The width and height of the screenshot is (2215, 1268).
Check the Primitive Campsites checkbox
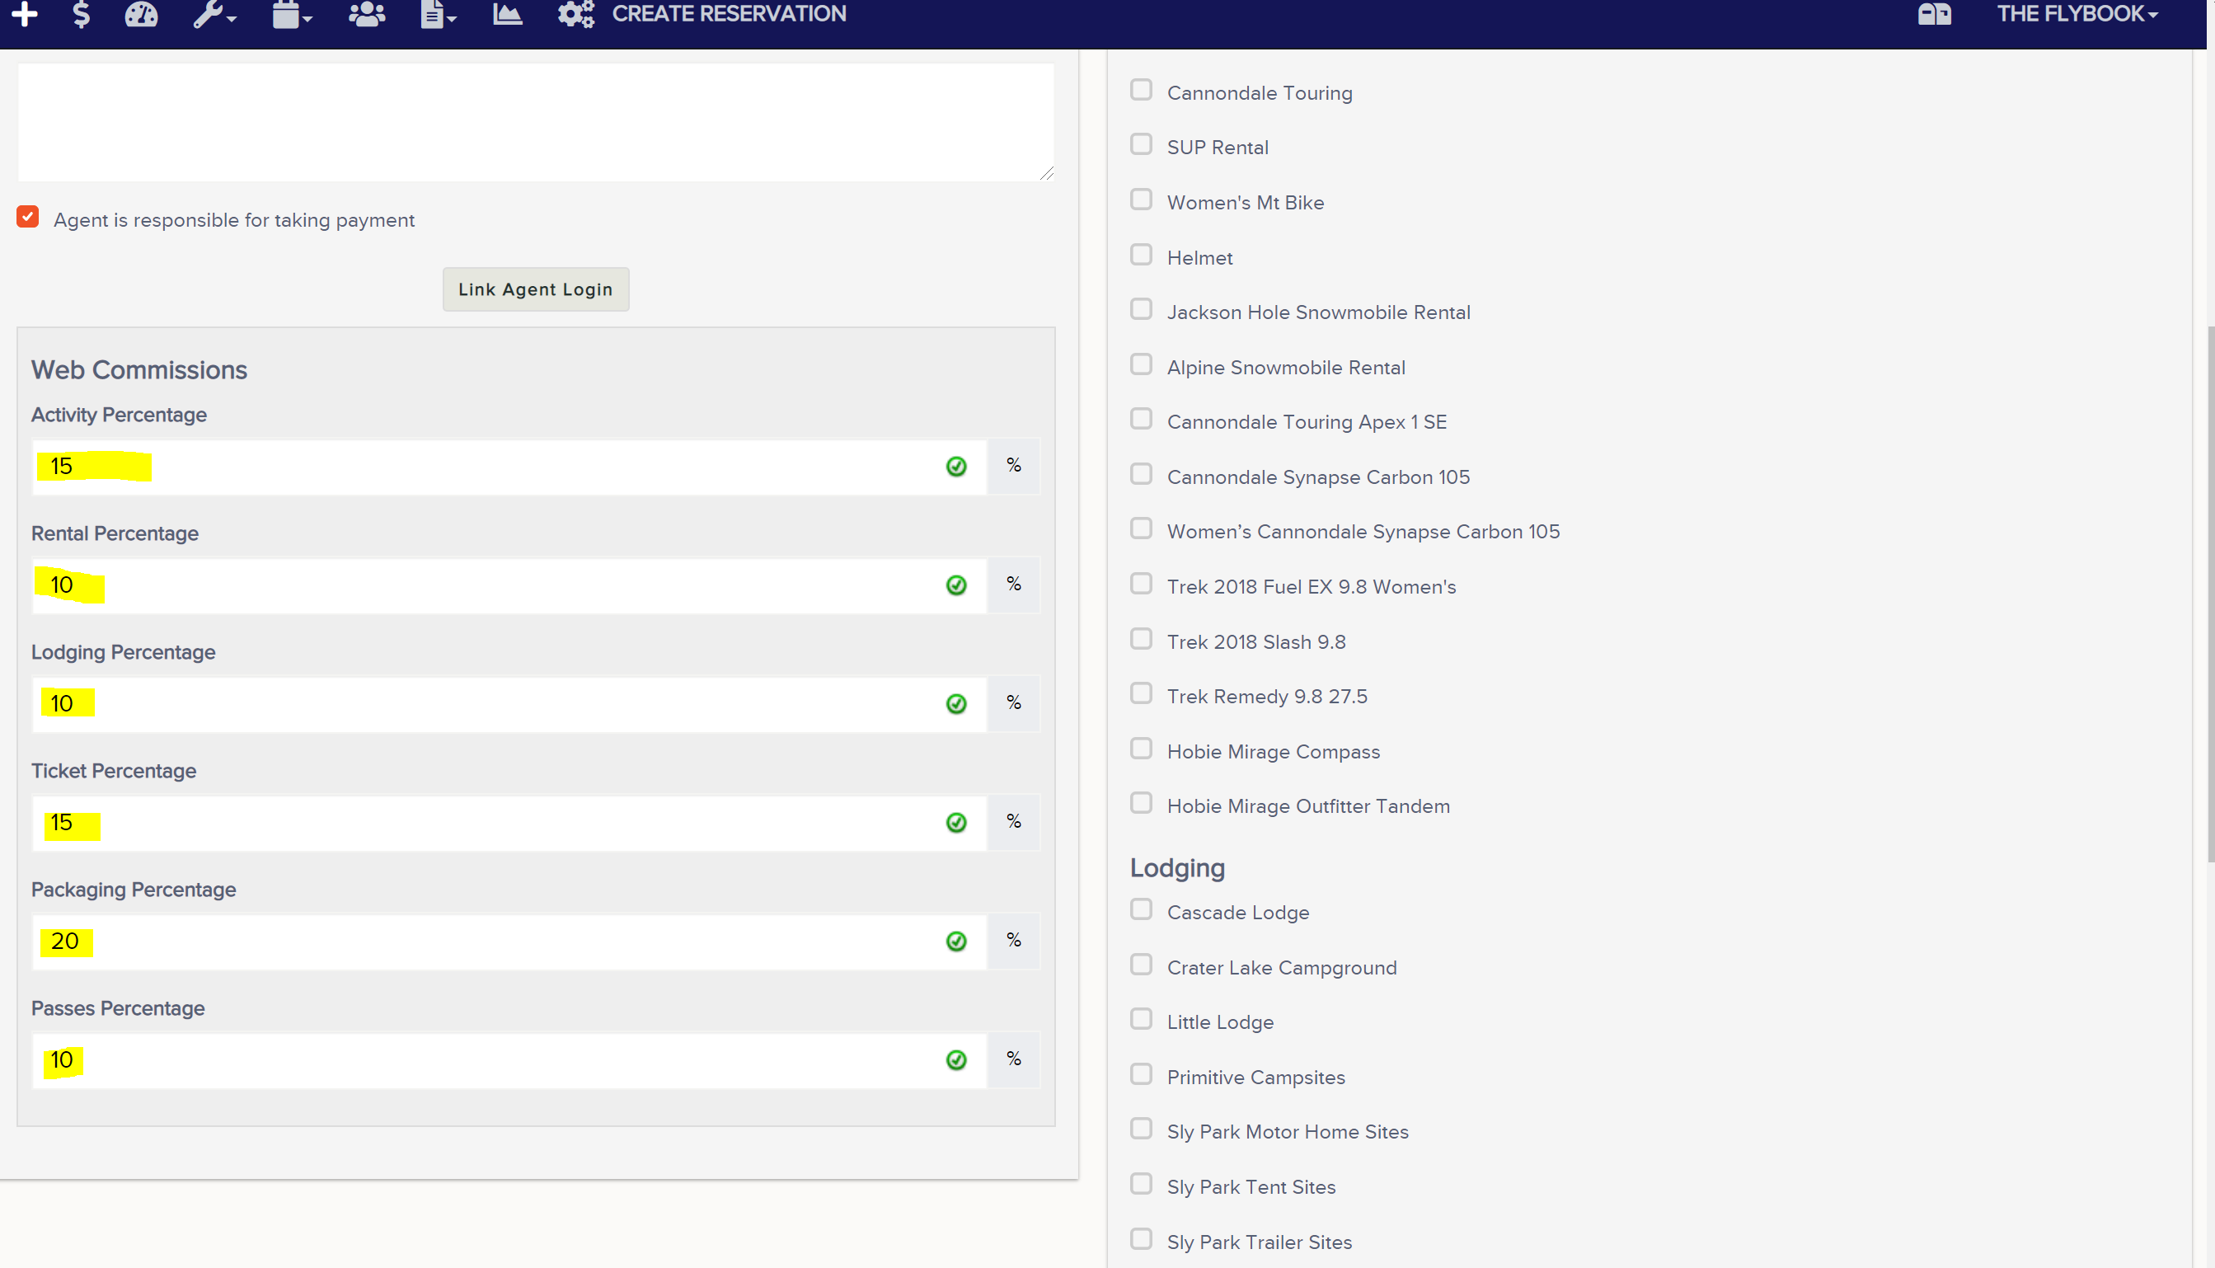pos(1141,1073)
